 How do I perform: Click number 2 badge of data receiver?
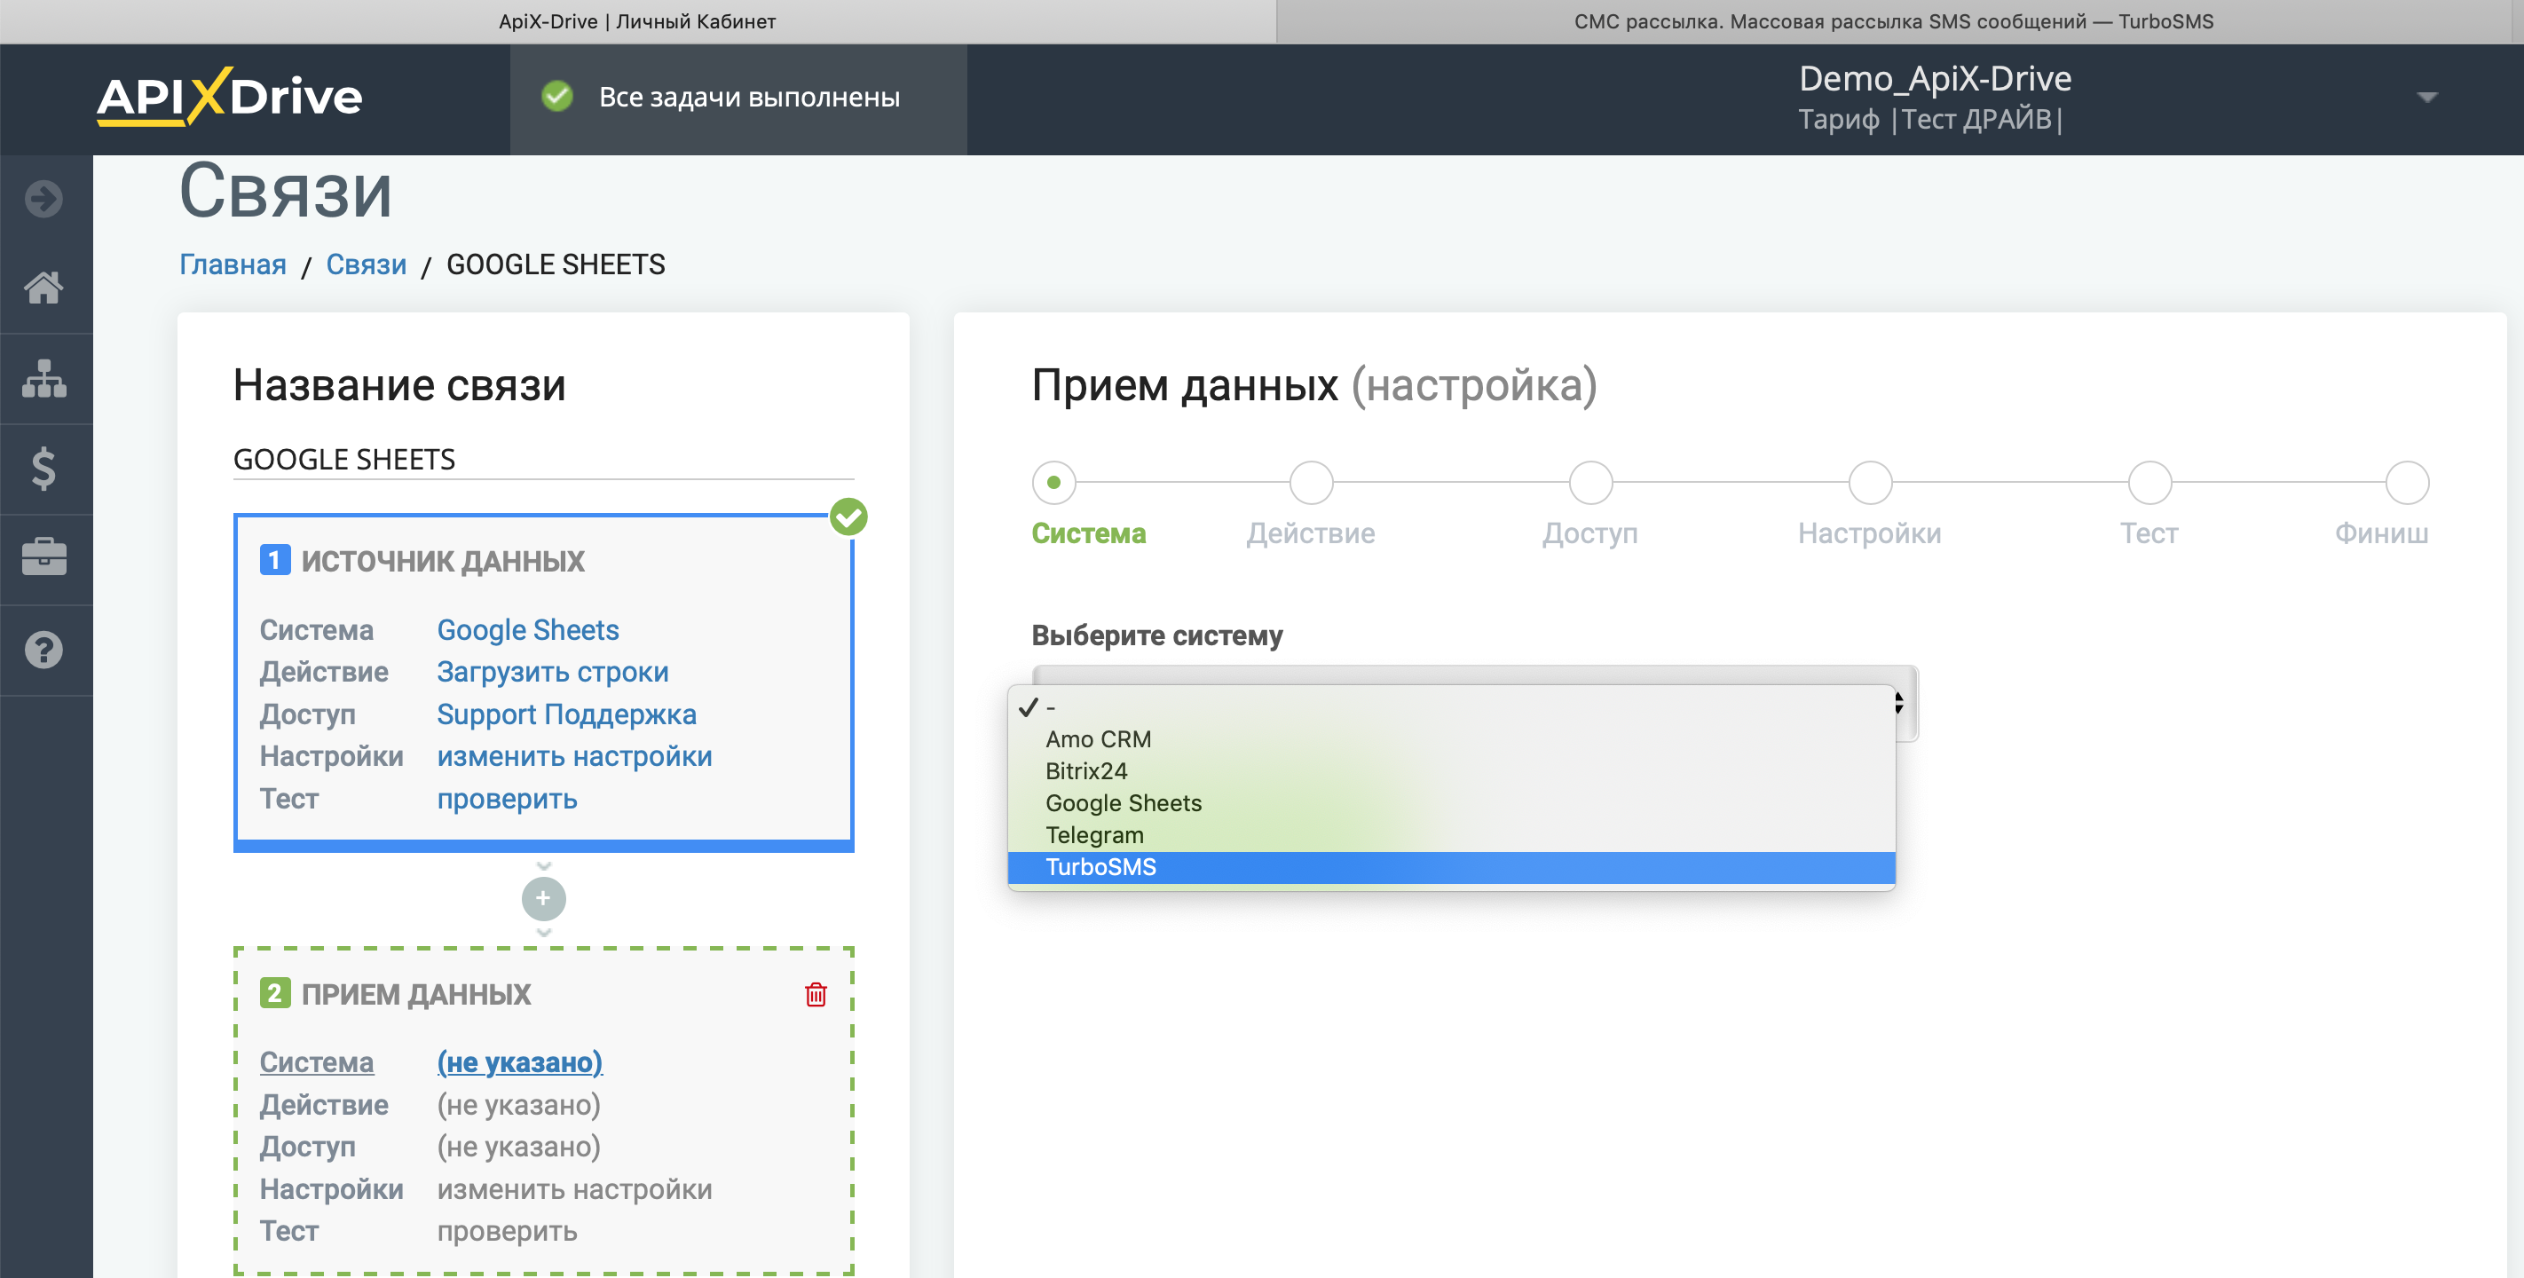click(274, 994)
